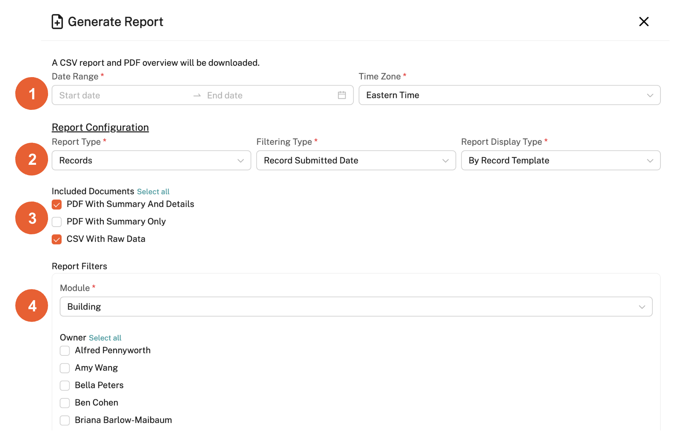Tick the Briana Barlow-Maibaum owner checkbox

coord(65,421)
